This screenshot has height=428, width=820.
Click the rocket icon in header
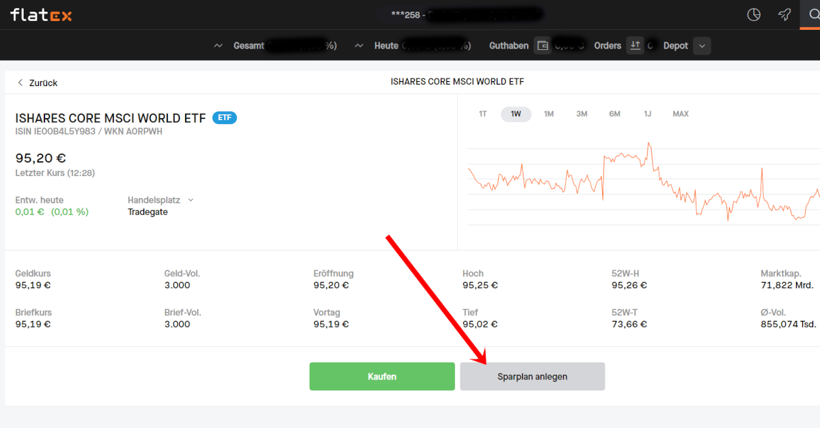point(784,15)
